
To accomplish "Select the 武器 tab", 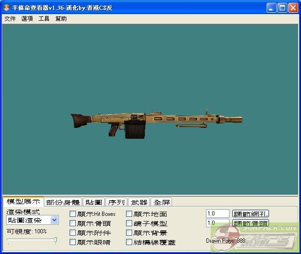I will click(139, 202).
